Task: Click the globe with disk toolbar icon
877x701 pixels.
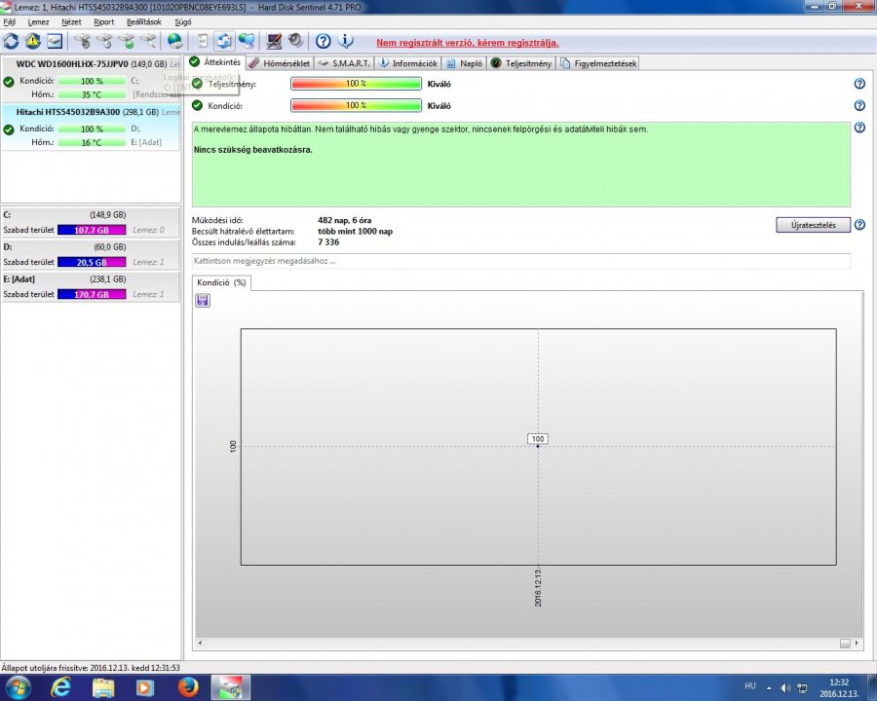Action: [x=175, y=41]
